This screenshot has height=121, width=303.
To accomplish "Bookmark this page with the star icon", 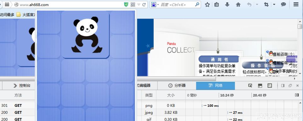I will [x=207, y=5].
